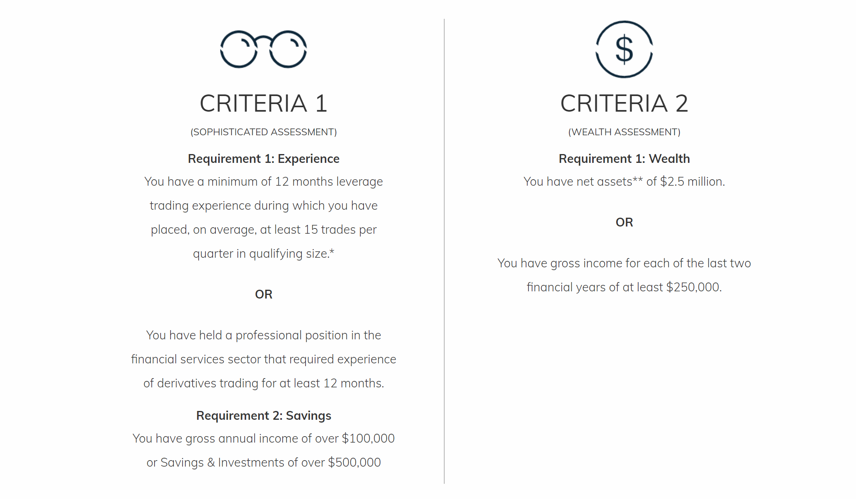Click the OR separator under Criteria 1
856x499 pixels.
coord(263,295)
